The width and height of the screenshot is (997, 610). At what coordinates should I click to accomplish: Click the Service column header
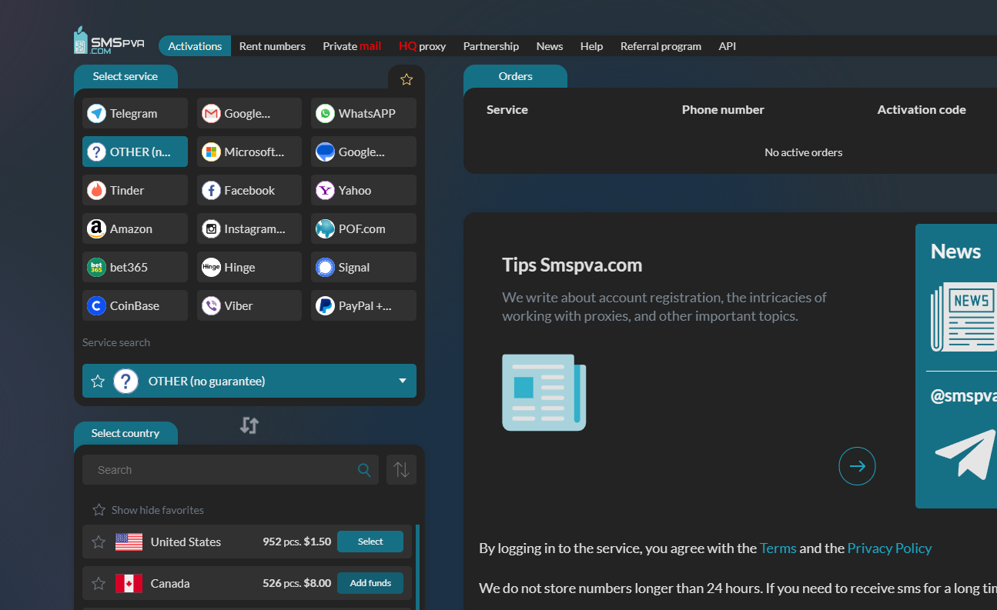coord(507,110)
